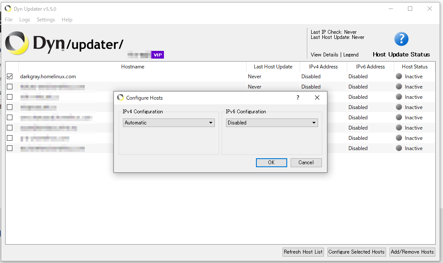Click the Dyn Updater title bar app icon
Viewport: 443px width, 263px height.
pos(8,9)
